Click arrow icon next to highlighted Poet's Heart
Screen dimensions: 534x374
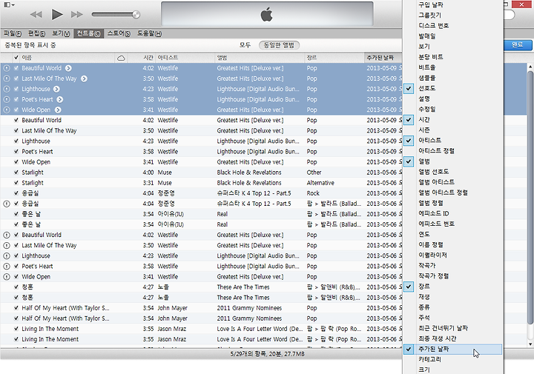[60, 99]
